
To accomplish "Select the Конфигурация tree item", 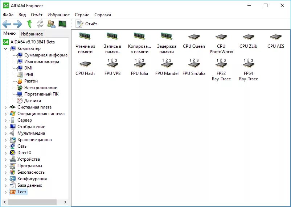I will pos(28,179).
